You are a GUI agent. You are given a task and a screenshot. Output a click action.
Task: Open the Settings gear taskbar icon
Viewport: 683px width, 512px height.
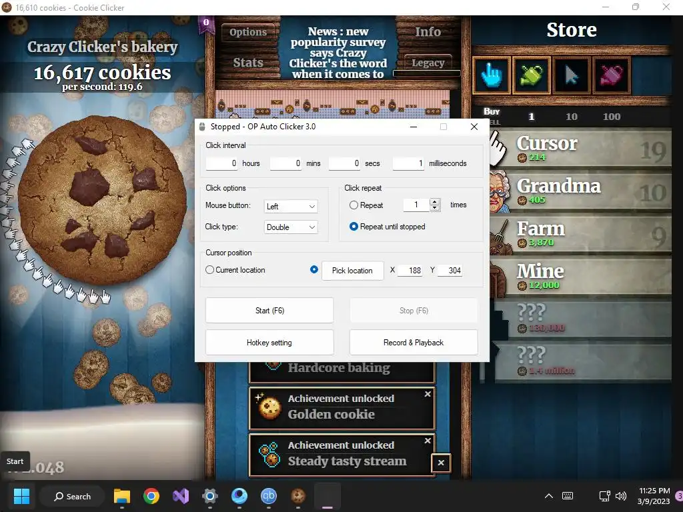210,496
